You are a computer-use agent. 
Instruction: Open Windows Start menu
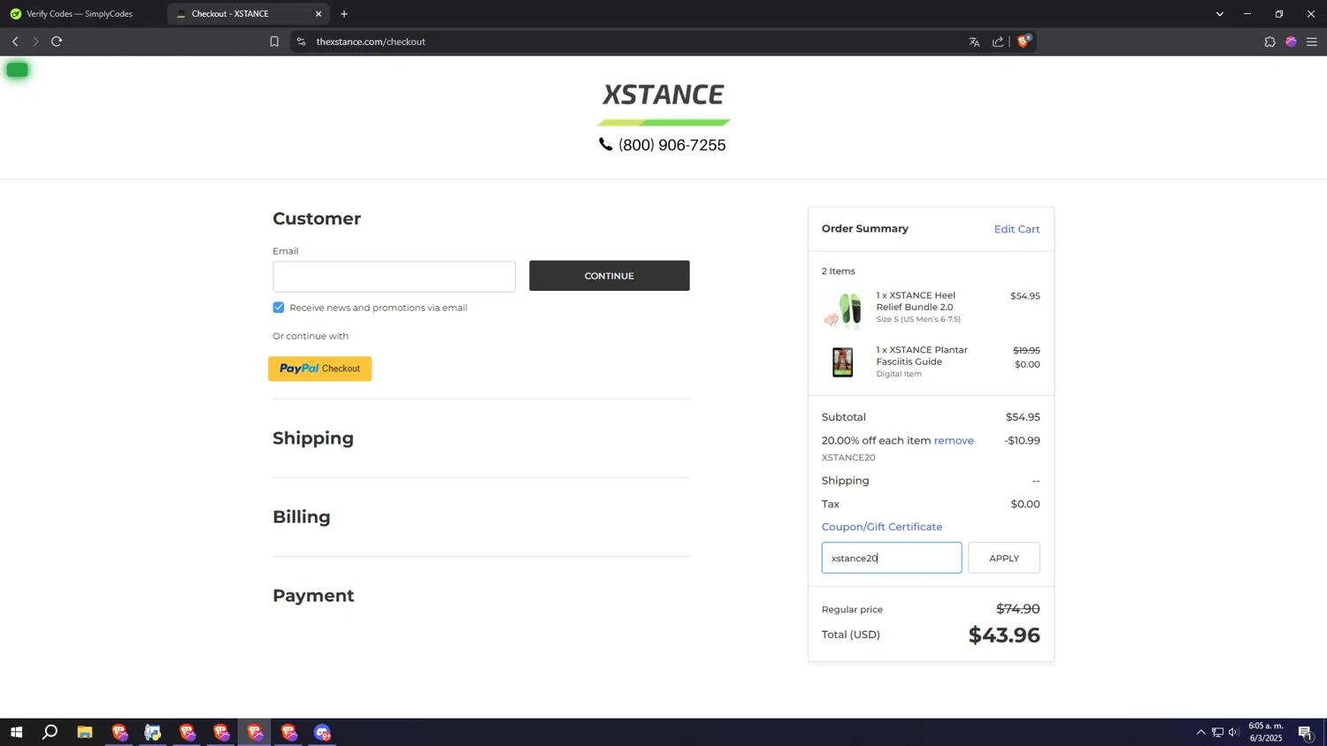tap(16, 732)
